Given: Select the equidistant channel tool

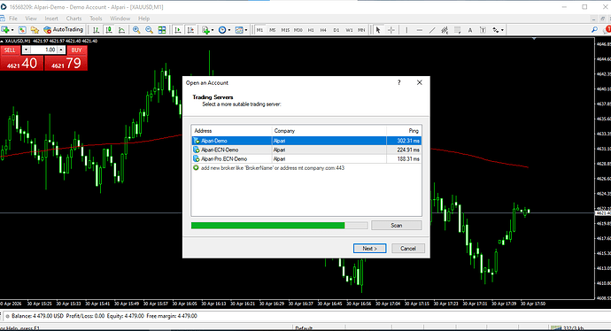Looking at the screenshot, I should (445, 30).
